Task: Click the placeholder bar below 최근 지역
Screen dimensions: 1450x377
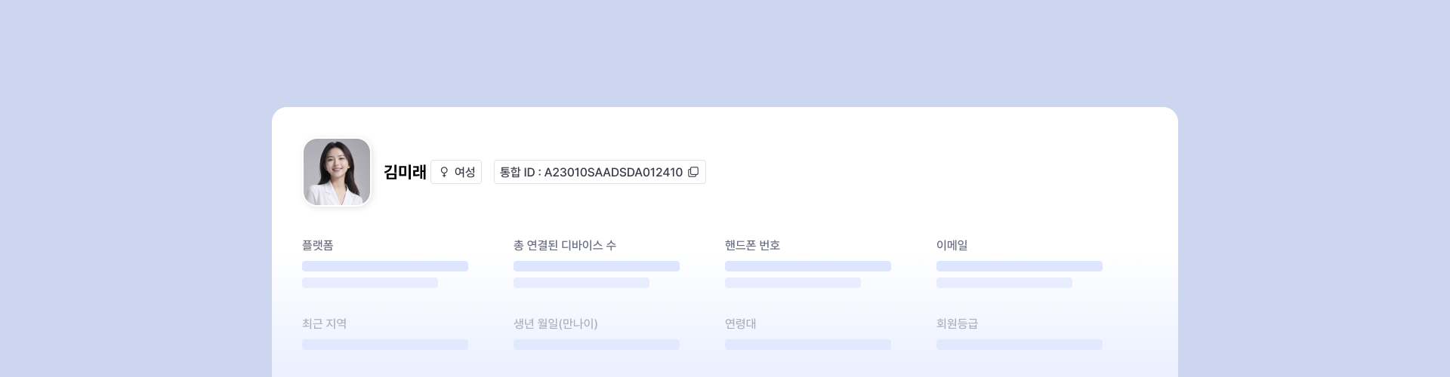Action: pos(385,345)
